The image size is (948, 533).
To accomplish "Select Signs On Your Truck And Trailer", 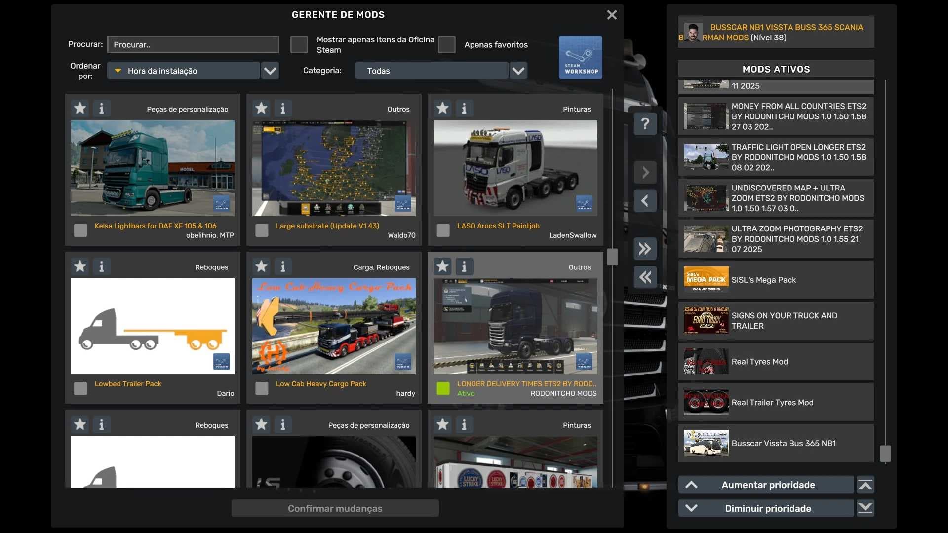I will coord(776,321).
